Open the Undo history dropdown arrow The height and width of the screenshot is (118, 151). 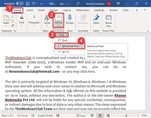[37, 4]
